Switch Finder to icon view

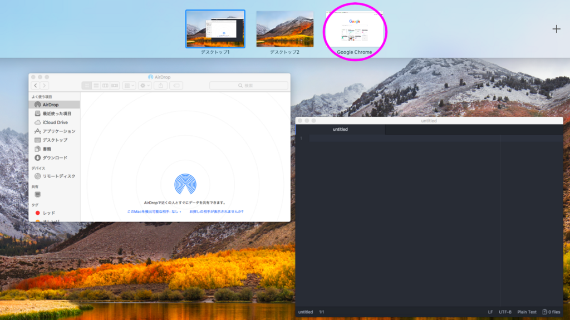tap(86, 86)
